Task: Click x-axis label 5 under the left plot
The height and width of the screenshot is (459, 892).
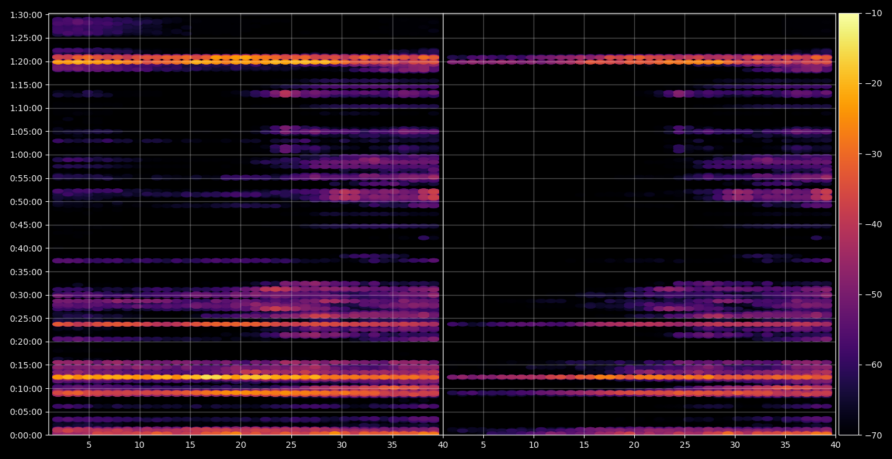Action: point(89,445)
